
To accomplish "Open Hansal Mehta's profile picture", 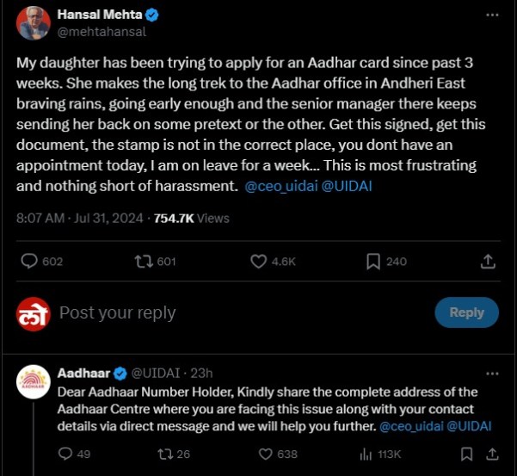I will (33, 22).
